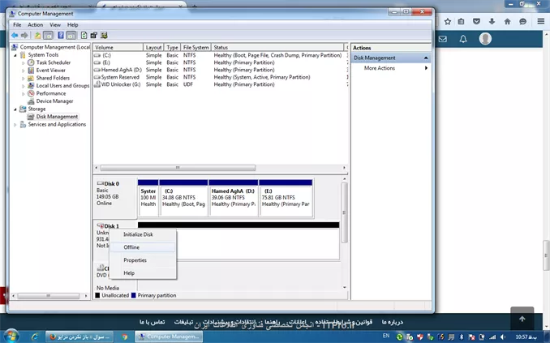
Task: Select Properties in the context menu
Action: point(143,260)
